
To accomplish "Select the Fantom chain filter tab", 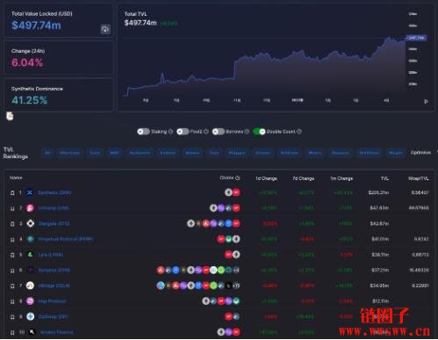I will [168, 153].
